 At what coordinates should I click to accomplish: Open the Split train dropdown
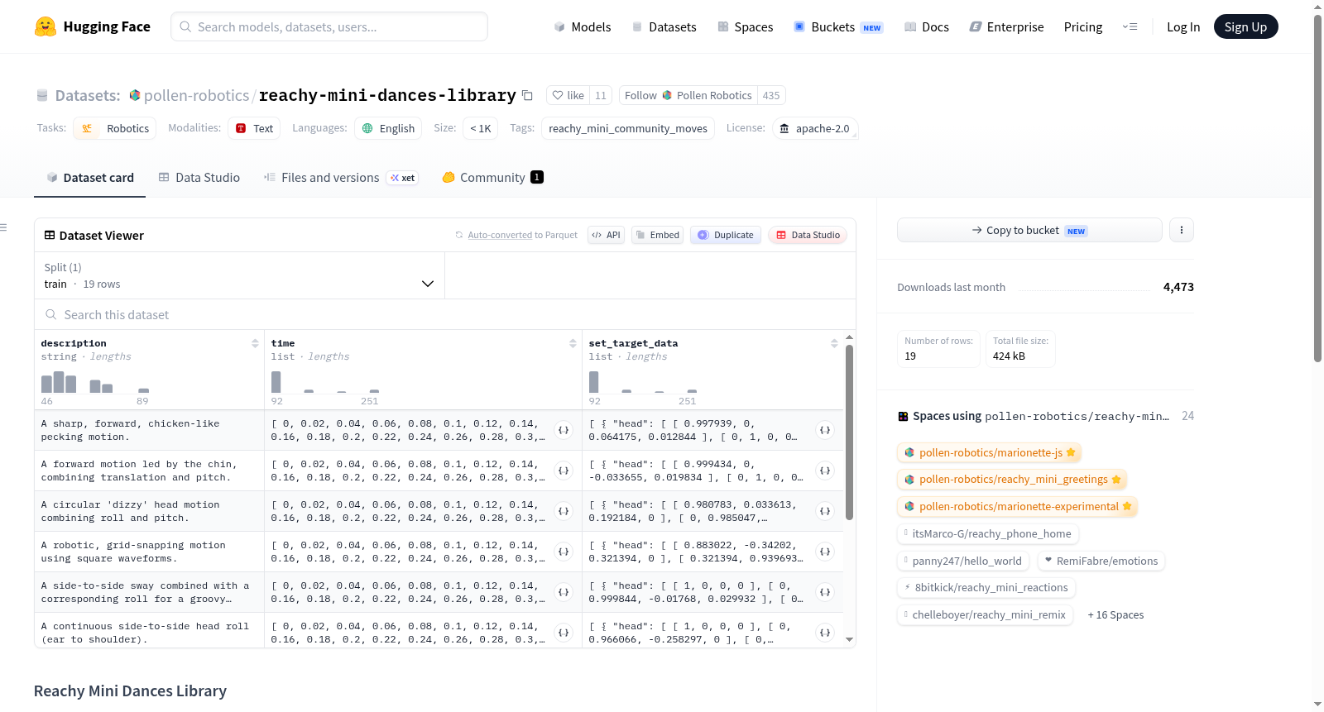coord(239,275)
